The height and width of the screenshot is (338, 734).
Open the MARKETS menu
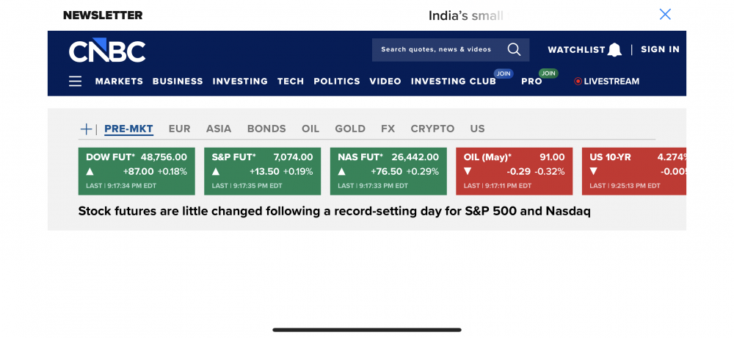point(119,82)
